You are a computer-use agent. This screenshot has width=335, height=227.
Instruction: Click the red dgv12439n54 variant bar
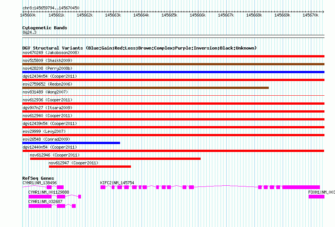pos(173,127)
